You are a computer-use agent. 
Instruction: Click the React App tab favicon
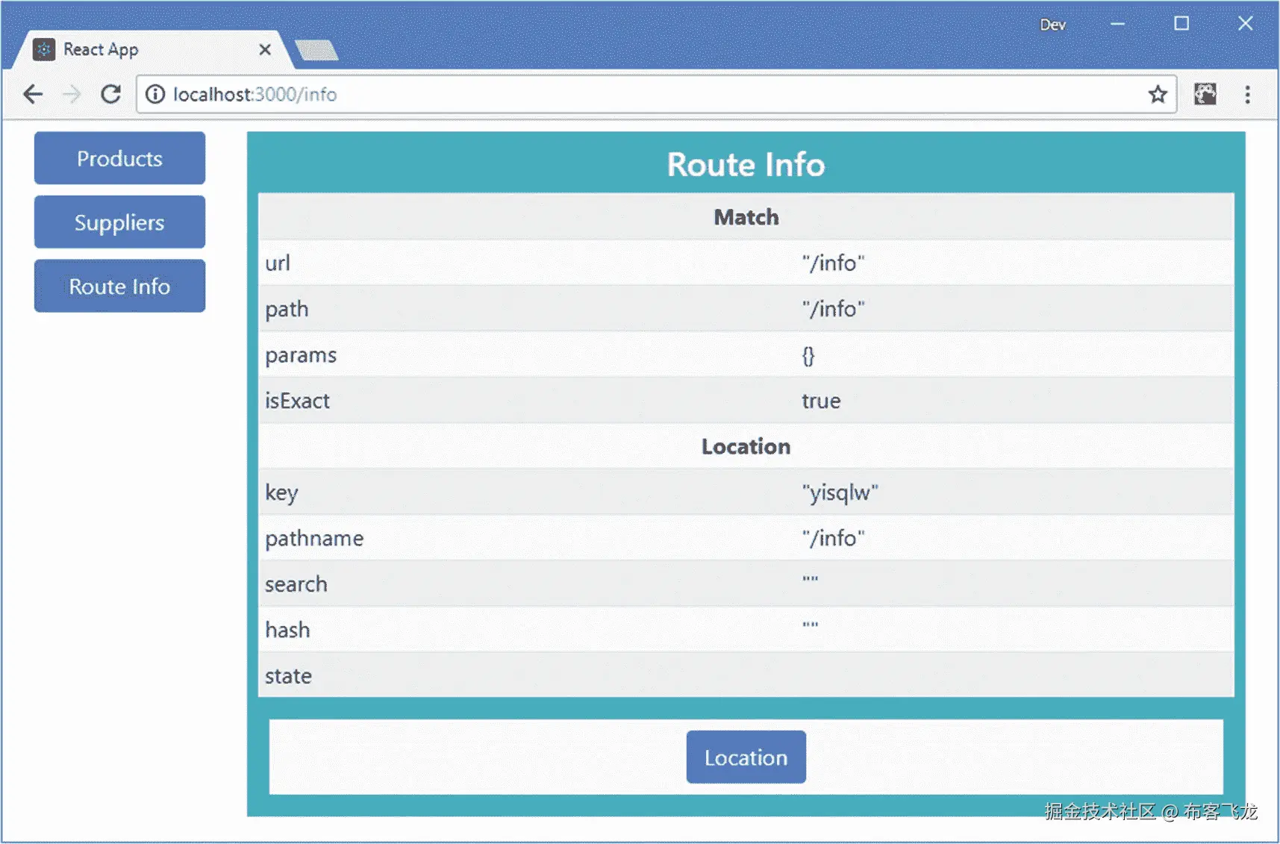[x=44, y=49]
